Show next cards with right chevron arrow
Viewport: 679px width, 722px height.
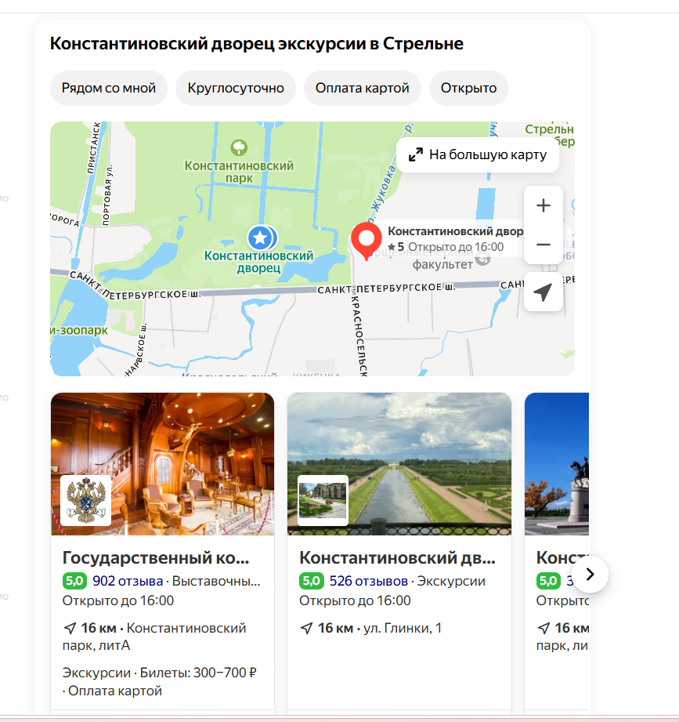coord(591,575)
